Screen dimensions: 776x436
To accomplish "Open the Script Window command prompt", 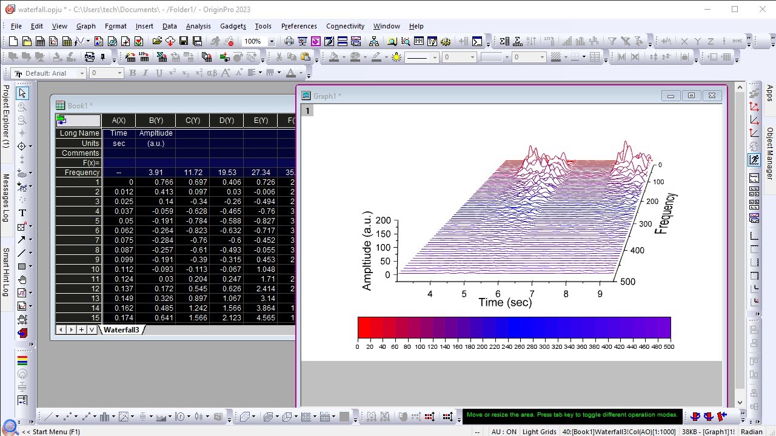I will pyautogui.click(x=477, y=41).
